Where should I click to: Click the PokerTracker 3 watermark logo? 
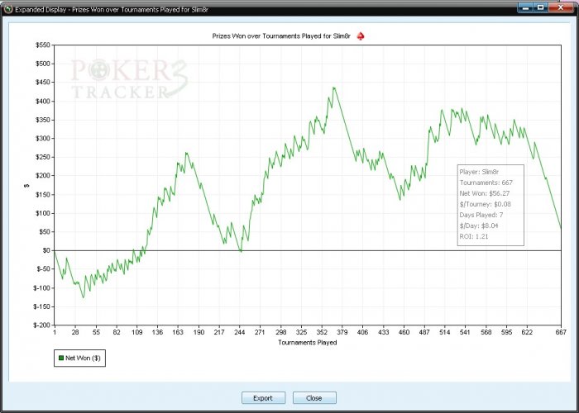click(x=129, y=79)
